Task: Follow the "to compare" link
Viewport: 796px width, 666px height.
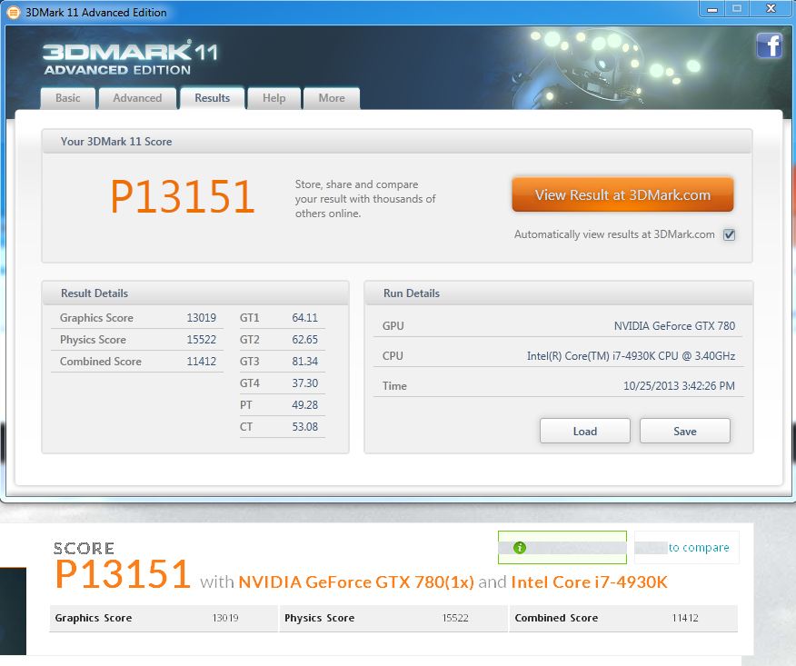Action: (x=698, y=548)
